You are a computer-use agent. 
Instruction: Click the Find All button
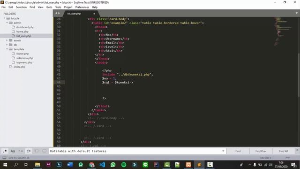coord(284,151)
